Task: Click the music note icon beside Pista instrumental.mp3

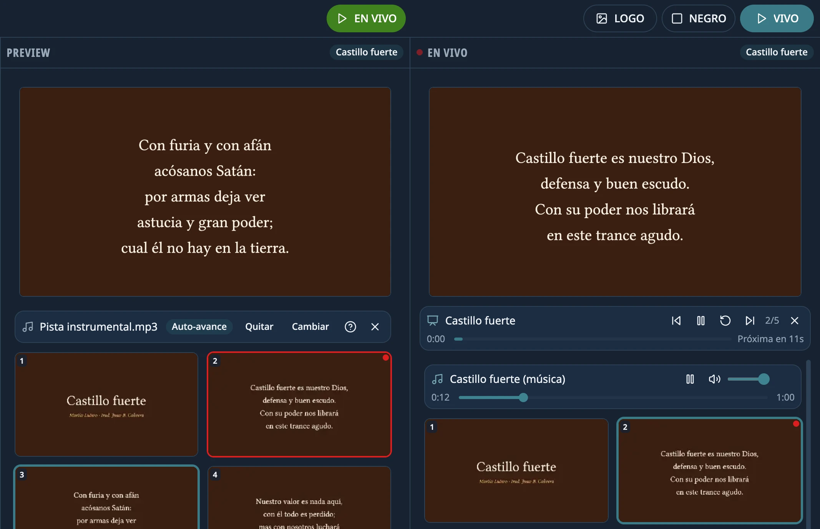Action: pyautogui.click(x=28, y=327)
